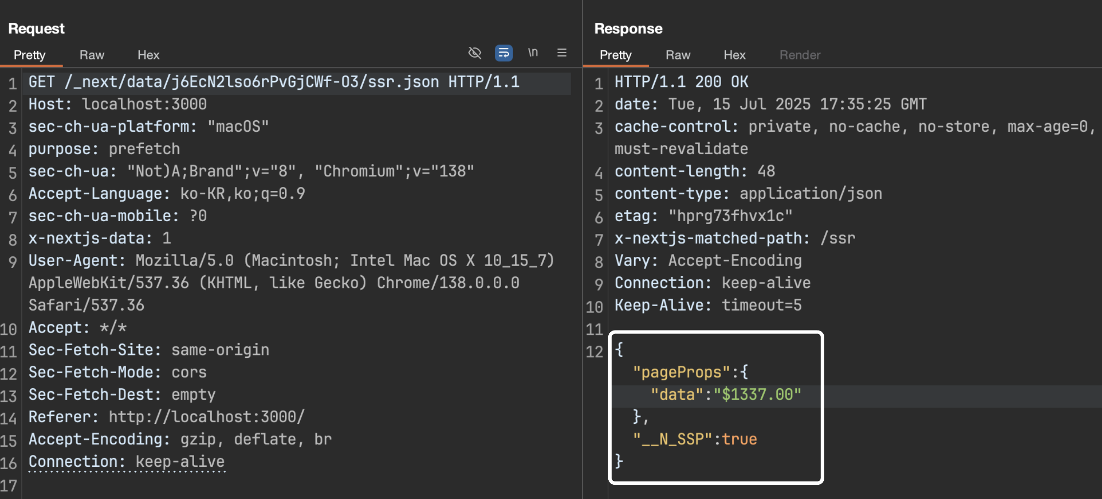Click the Accept-Encoding gzip header
Image resolution: width=1102 pixels, height=499 pixels.
coord(180,439)
